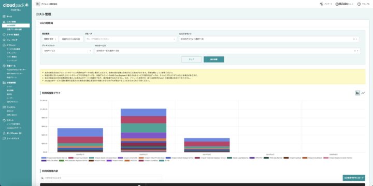
Task: Open the AWSサービス multi-select dropdown arrow
Action: pyautogui.click(x=357, y=51)
